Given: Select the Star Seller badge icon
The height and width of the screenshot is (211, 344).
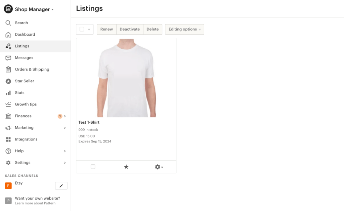Looking at the screenshot, I should pyautogui.click(x=8, y=81).
